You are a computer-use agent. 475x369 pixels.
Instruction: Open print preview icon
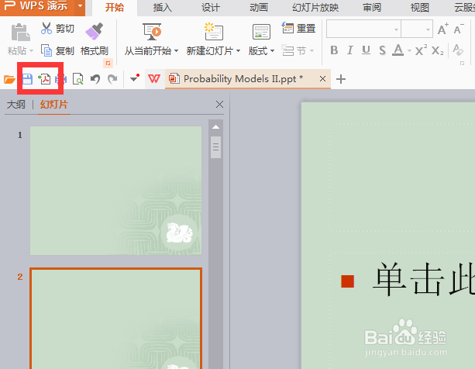tap(77, 79)
